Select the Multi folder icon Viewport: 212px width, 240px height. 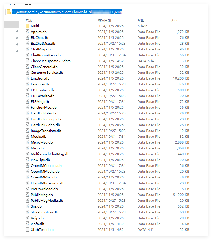coord(28,26)
